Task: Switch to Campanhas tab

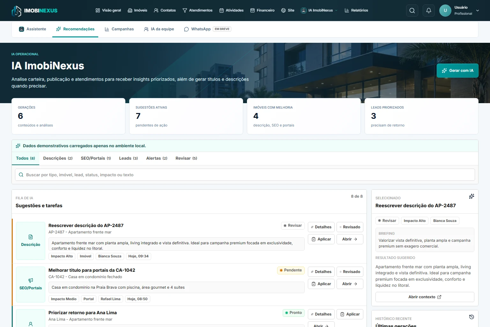Action: 119,29
